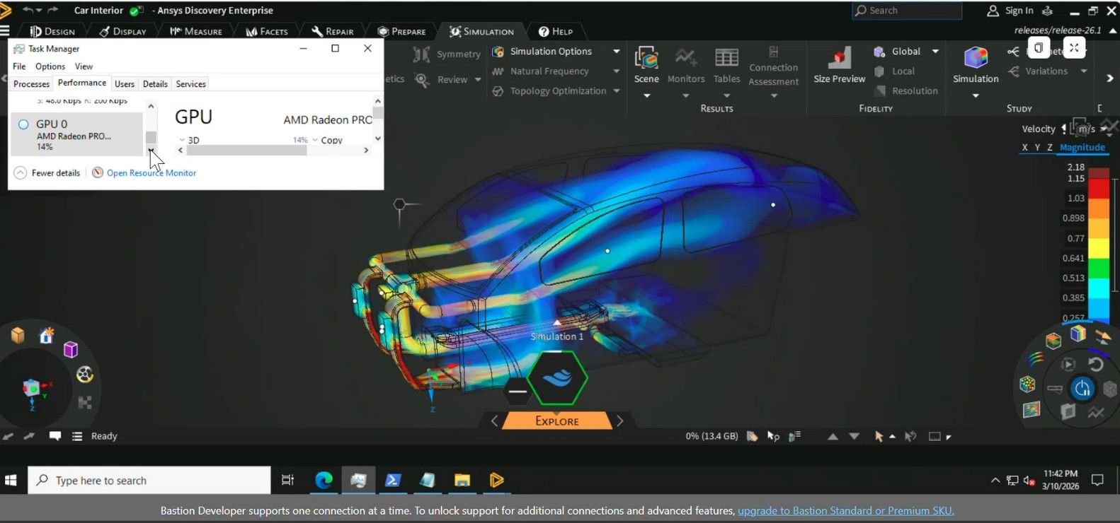
Task: Select the rainbow streamlines result icon
Action: 1035,359
